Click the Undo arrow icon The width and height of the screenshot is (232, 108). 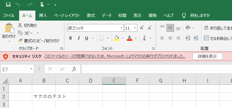(18, 5)
